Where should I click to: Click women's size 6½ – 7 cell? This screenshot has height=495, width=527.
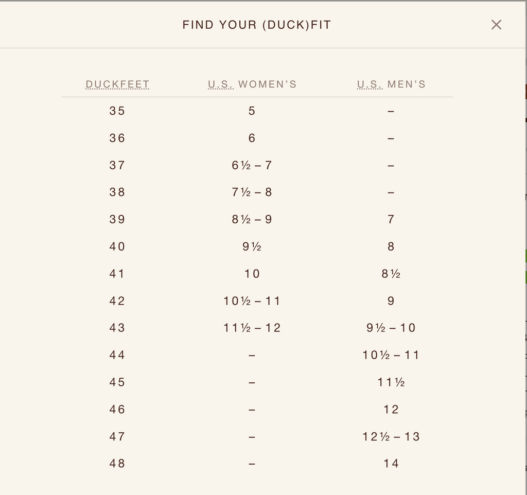(x=252, y=165)
